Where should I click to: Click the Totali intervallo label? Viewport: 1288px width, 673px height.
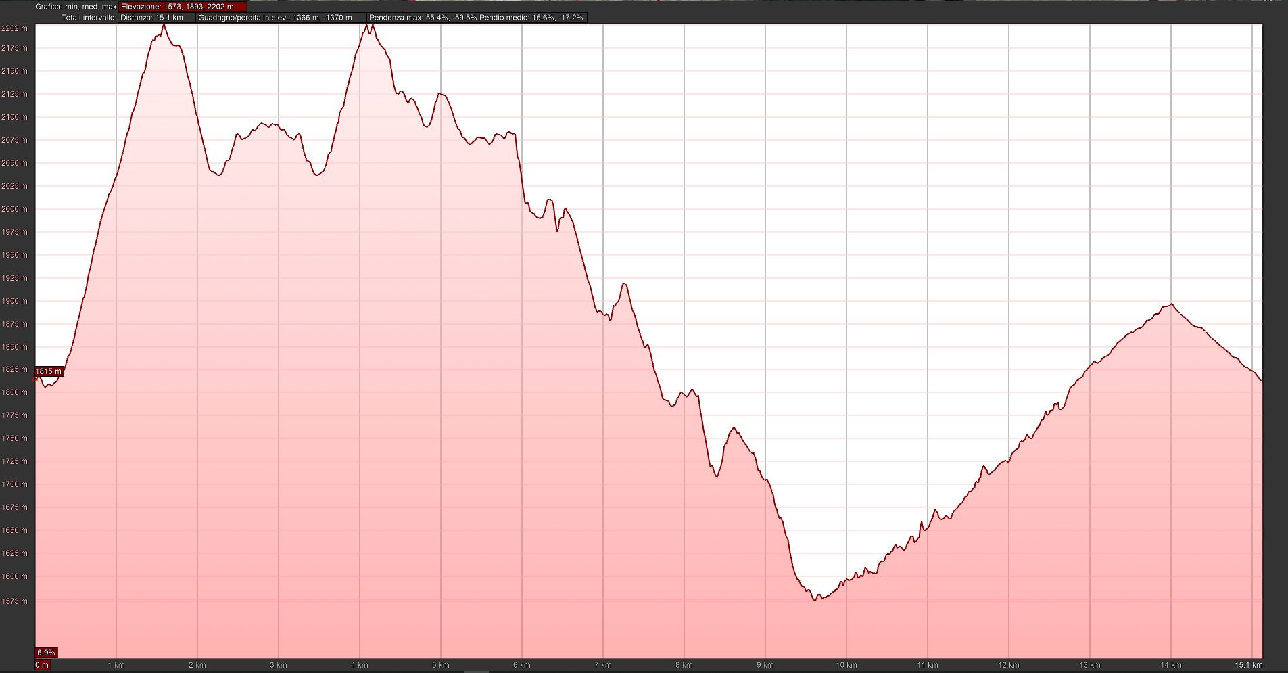88,18
